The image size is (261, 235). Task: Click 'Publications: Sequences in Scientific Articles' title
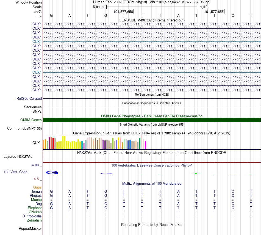[152, 103]
